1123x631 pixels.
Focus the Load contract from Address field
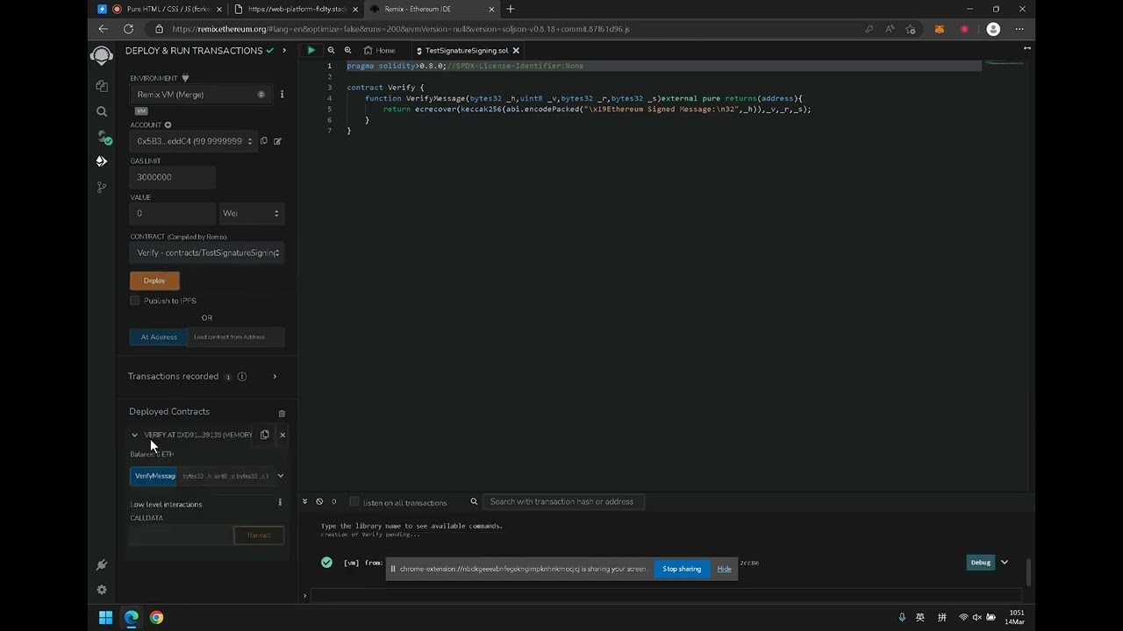[x=236, y=337]
